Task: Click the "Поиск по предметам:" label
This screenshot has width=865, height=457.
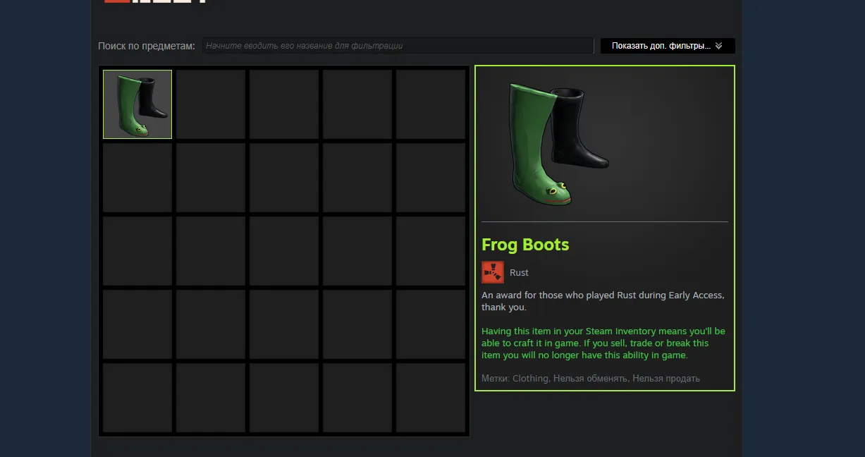Action: pyautogui.click(x=147, y=46)
